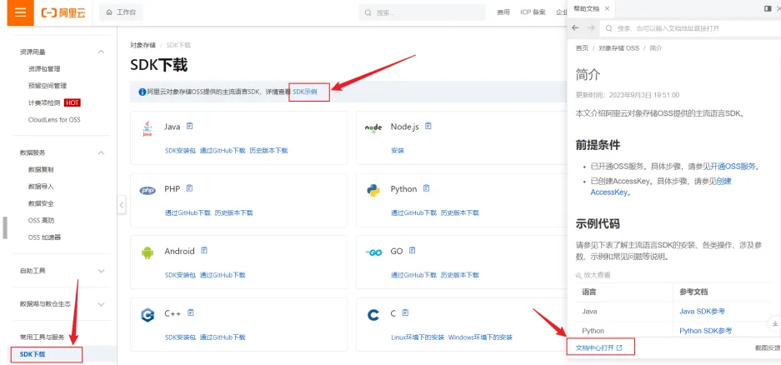The width and height of the screenshot is (781, 365).
Task: Click the Node.js logo icon
Action: [373, 128]
